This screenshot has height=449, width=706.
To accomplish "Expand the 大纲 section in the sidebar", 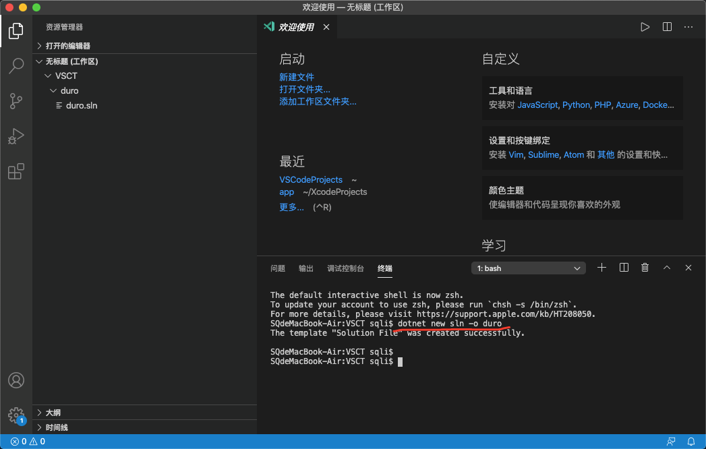I will point(51,412).
